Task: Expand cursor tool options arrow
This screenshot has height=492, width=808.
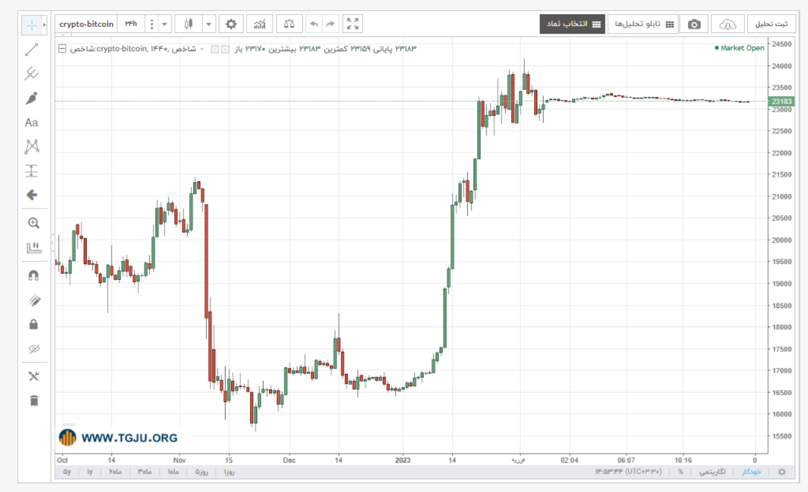Action: pyautogui.click(x=44, y=25)
